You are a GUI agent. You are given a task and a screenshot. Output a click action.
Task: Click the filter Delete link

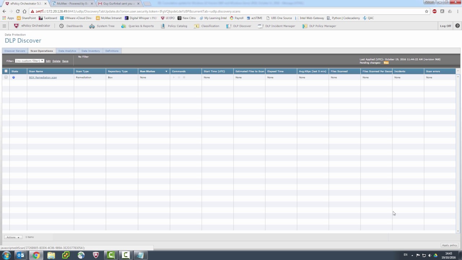click(x=56, y=61)
